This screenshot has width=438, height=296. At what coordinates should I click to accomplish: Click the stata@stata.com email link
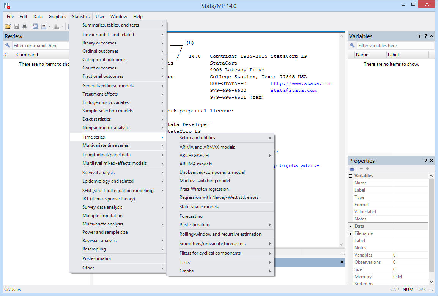tap(293, 90)
